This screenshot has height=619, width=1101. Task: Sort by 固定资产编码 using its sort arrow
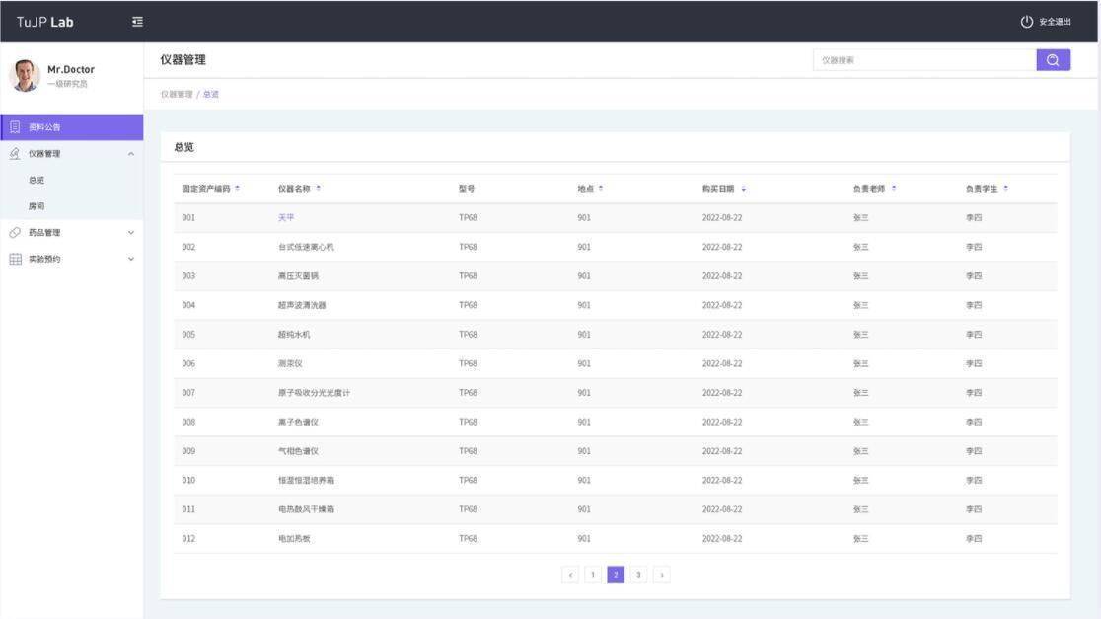(x=238, y=189)
